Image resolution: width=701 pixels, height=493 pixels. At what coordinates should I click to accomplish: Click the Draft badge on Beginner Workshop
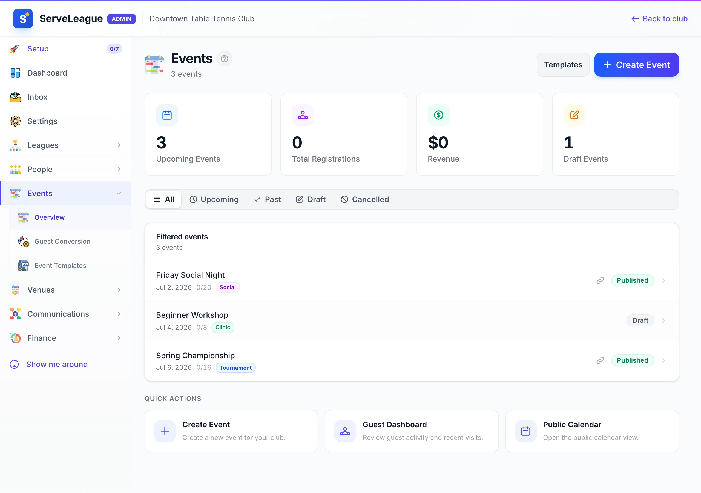click(640, 320)
